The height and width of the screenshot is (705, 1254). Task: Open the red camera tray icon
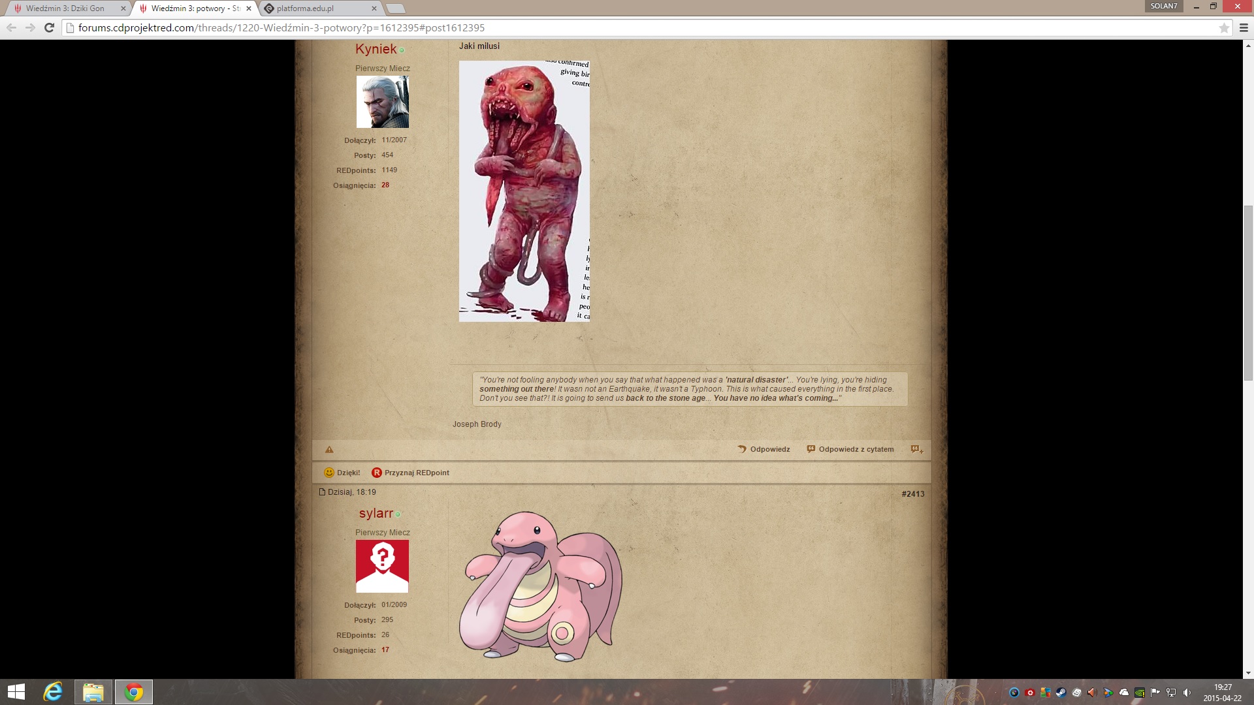1030,693
